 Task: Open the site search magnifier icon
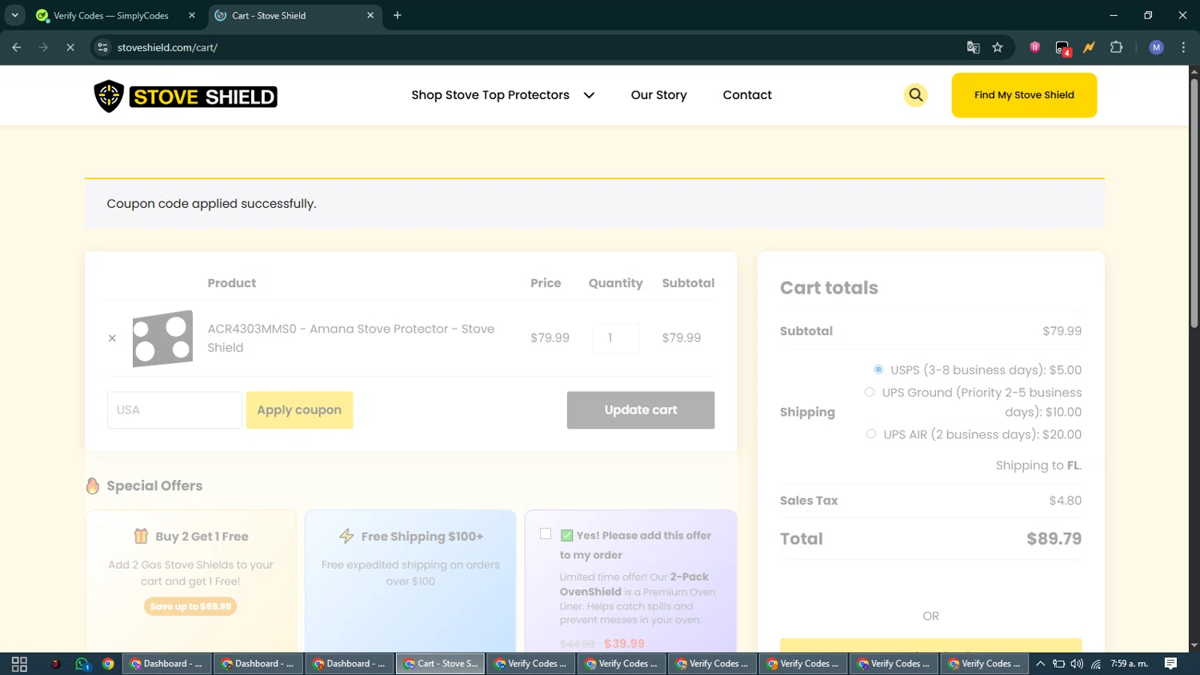[915, 95]
